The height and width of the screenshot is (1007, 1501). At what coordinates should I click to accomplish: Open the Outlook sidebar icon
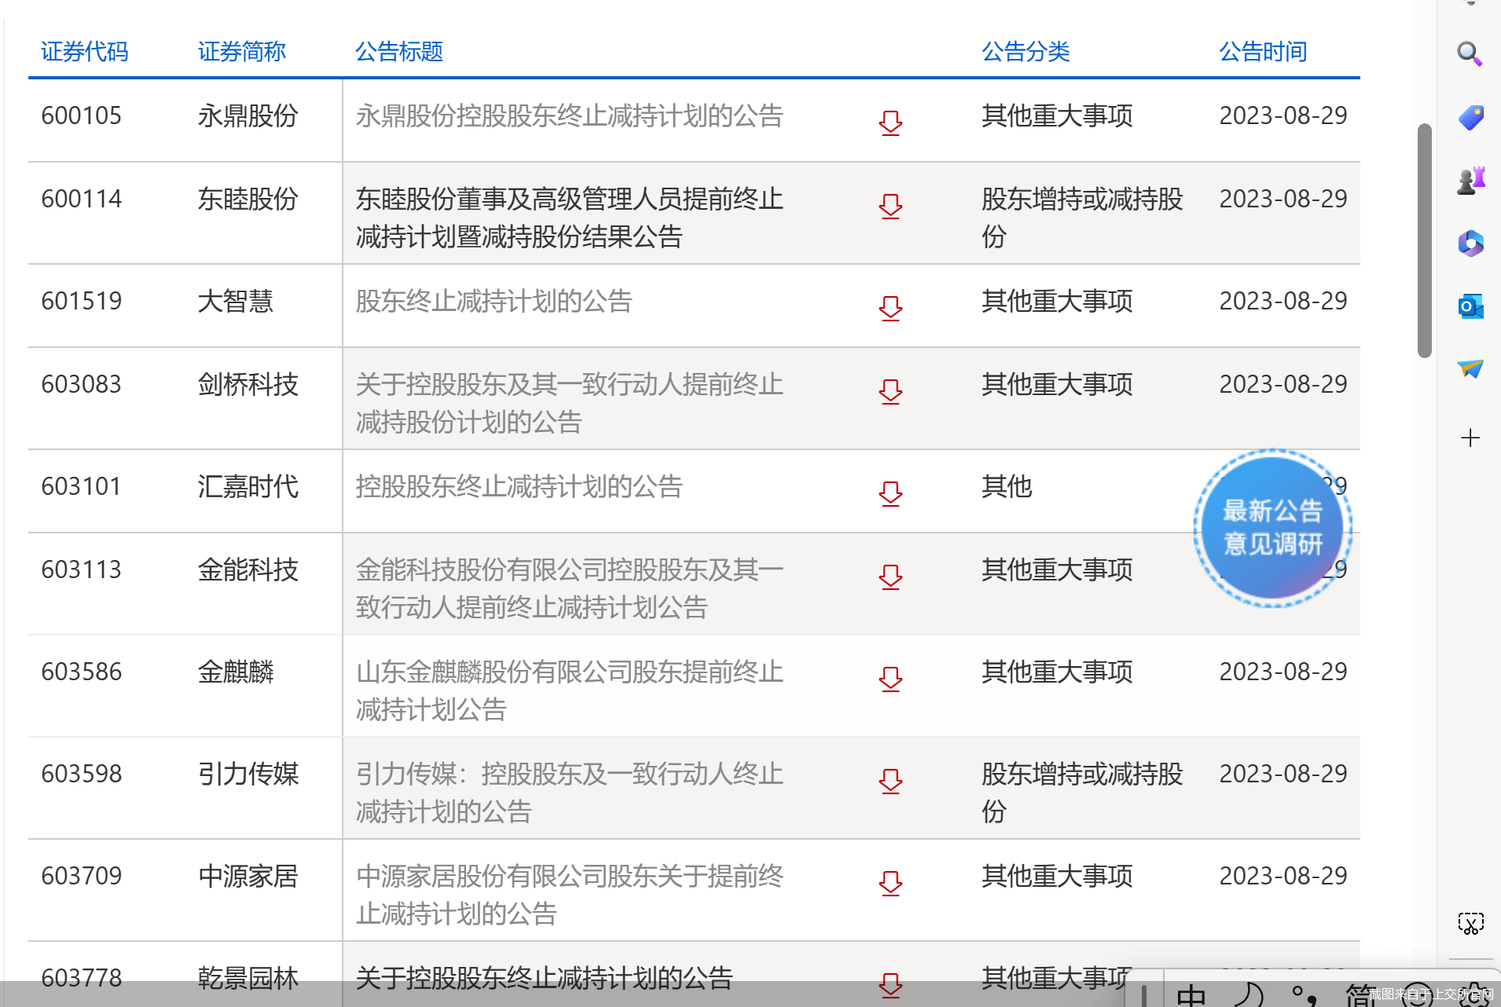pyautogui.click(x=1470, y=306)
